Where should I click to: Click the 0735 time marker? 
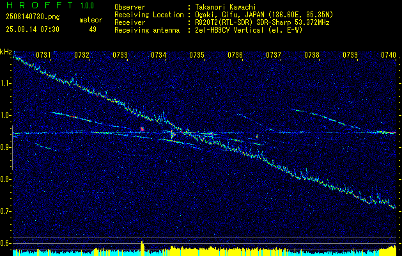coord(197,54)
